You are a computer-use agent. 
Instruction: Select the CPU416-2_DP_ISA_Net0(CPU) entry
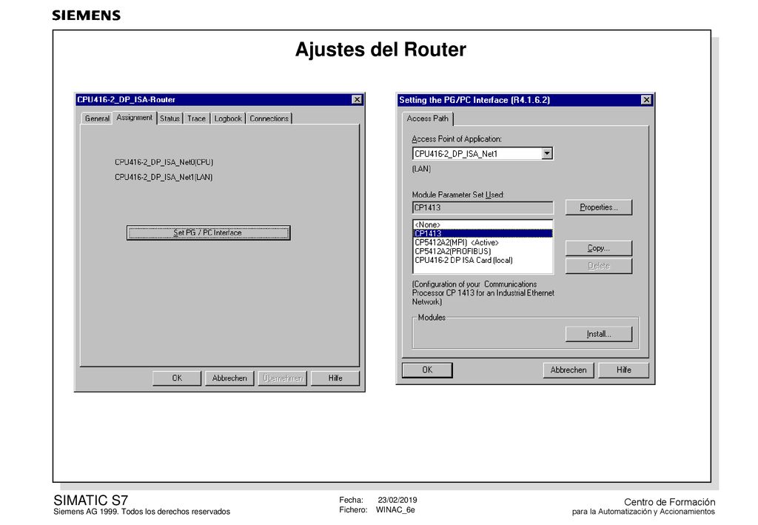pyautogui.click(x=164, y=162)
